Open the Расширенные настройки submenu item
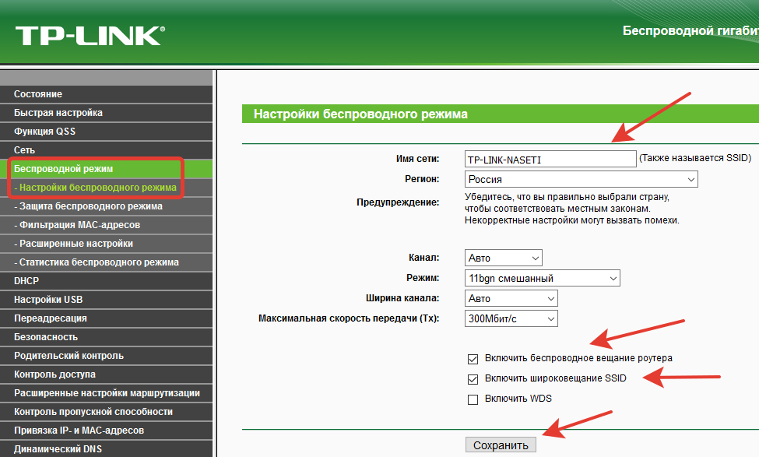The width and height of the screenshot is (759, 457). click(106, 244)
